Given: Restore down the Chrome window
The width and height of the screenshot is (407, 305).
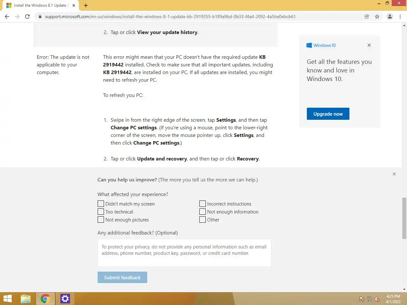Looking at the screenshot, I should (x=387, y=3).
